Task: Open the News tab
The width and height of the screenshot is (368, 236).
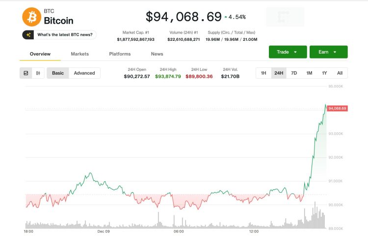Action: (157, 54)
